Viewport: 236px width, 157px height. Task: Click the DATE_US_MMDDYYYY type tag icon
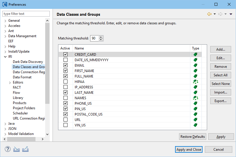195,60
